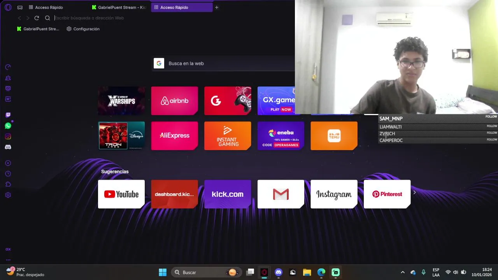Click the LIAMWALTI follower name
The height and width of the screenshot is (280, 498).
pyautogui.click(x=391, y=127)
